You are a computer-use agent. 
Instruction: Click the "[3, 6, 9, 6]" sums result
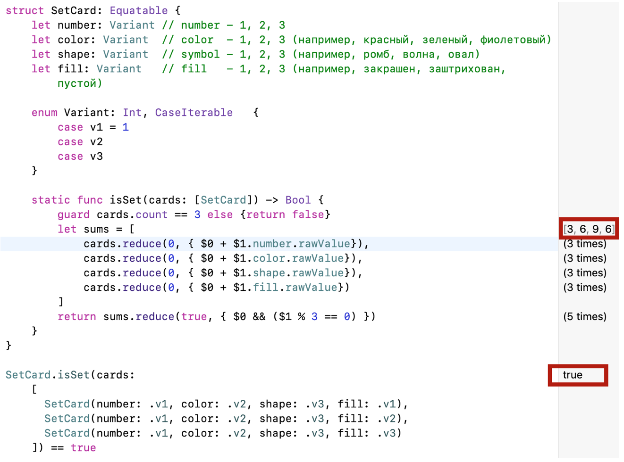(x=589, y=229)
